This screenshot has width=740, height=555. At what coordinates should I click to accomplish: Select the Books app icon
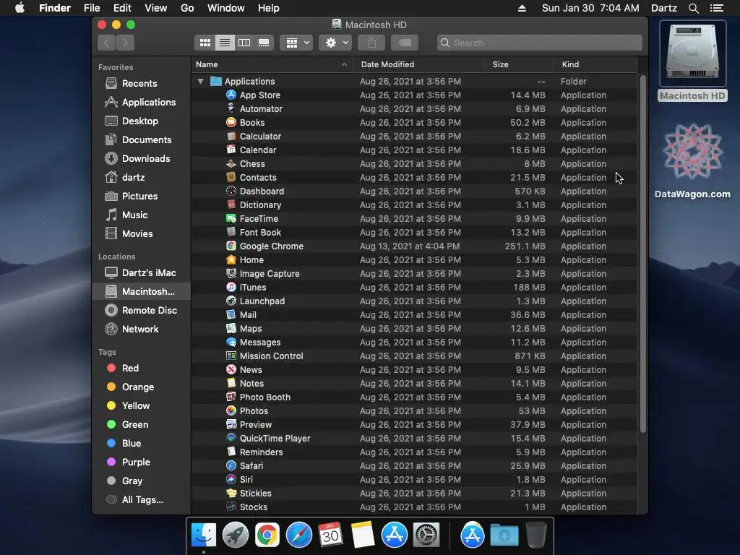[x=231, y=122]
